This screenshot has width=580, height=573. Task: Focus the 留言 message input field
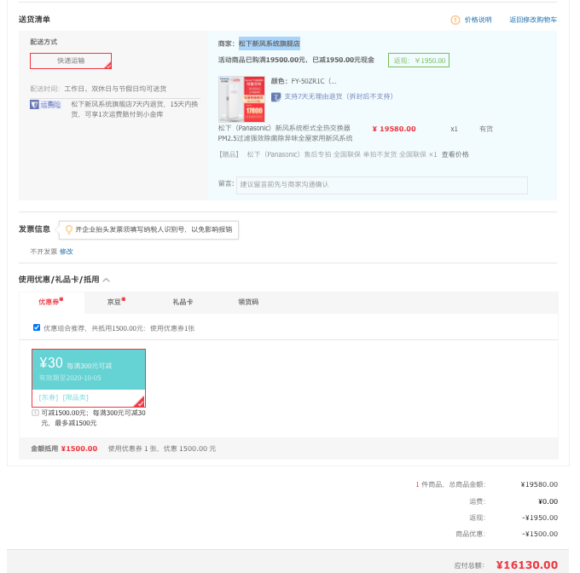[382, 185]
